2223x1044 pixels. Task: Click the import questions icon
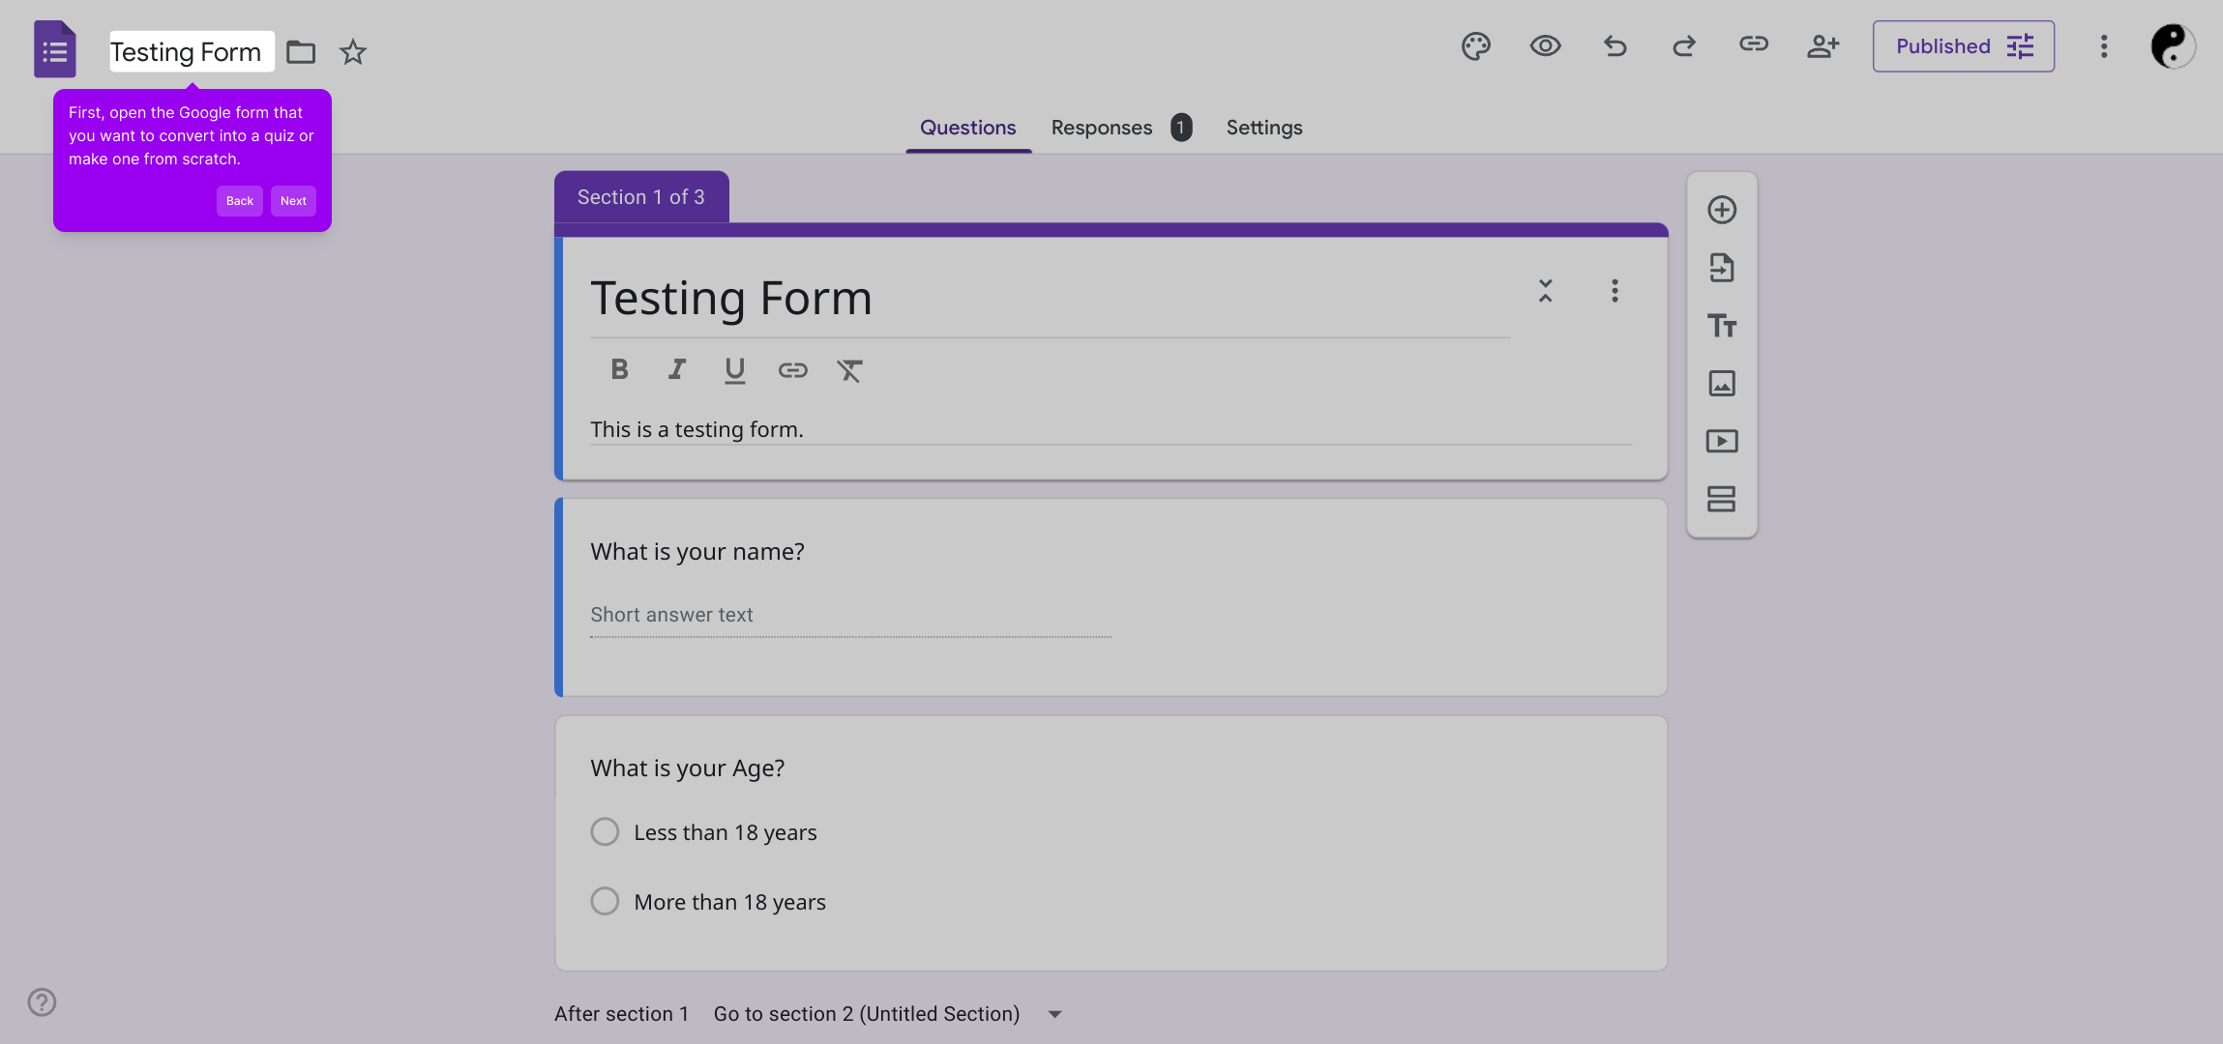point(1722,268)
